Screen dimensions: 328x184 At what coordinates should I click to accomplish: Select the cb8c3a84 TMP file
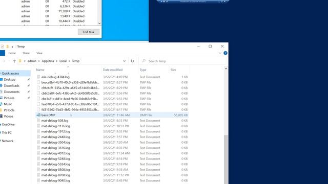(x=112, y=93)
